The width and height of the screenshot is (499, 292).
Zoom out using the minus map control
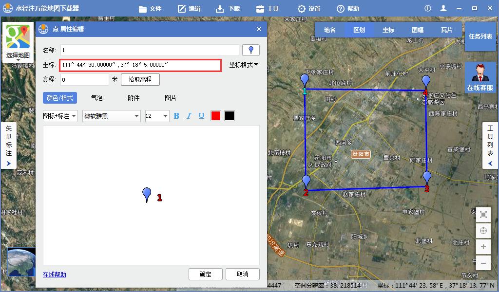483,263
